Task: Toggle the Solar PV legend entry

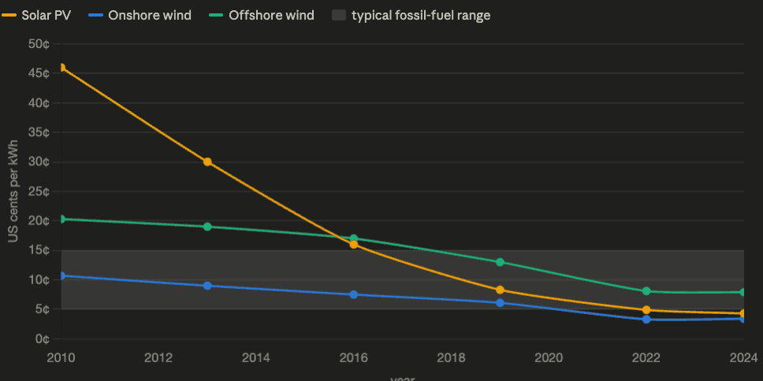Action: click(36, 15)
